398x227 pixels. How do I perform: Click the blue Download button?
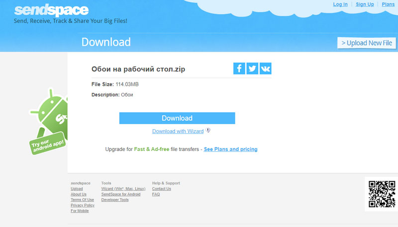click(x=177, y=118)
